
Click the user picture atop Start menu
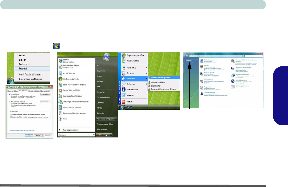click(x=106, y=57)
